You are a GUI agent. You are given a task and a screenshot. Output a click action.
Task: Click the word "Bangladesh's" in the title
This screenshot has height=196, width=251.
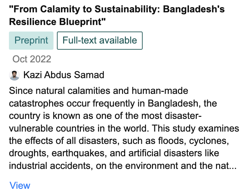coord(194,9)
